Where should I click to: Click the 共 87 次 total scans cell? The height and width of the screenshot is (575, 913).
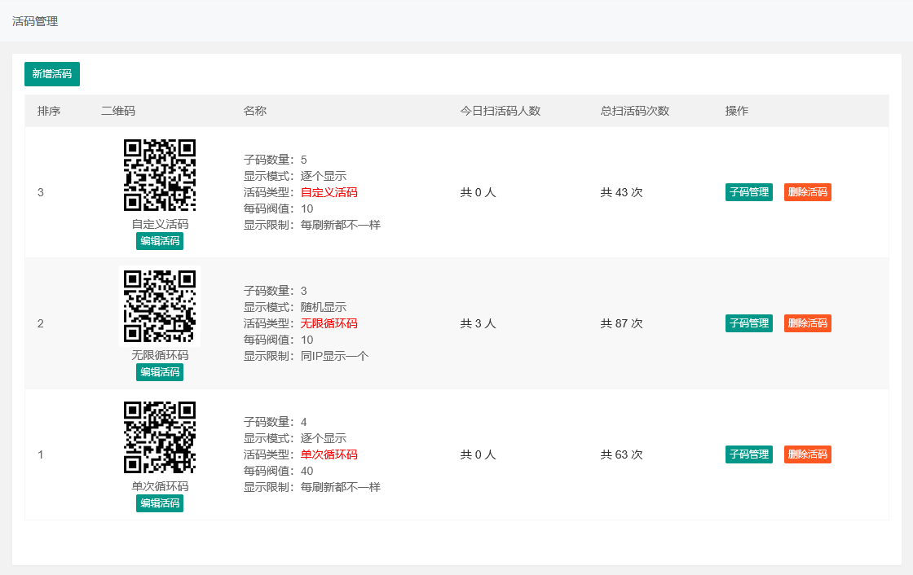click(621, 323)
